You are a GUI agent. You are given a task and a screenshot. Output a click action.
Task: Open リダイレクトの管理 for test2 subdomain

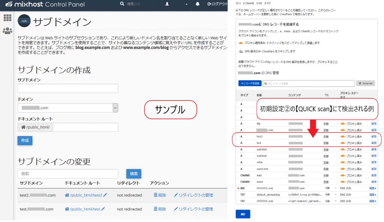(193, 195)
